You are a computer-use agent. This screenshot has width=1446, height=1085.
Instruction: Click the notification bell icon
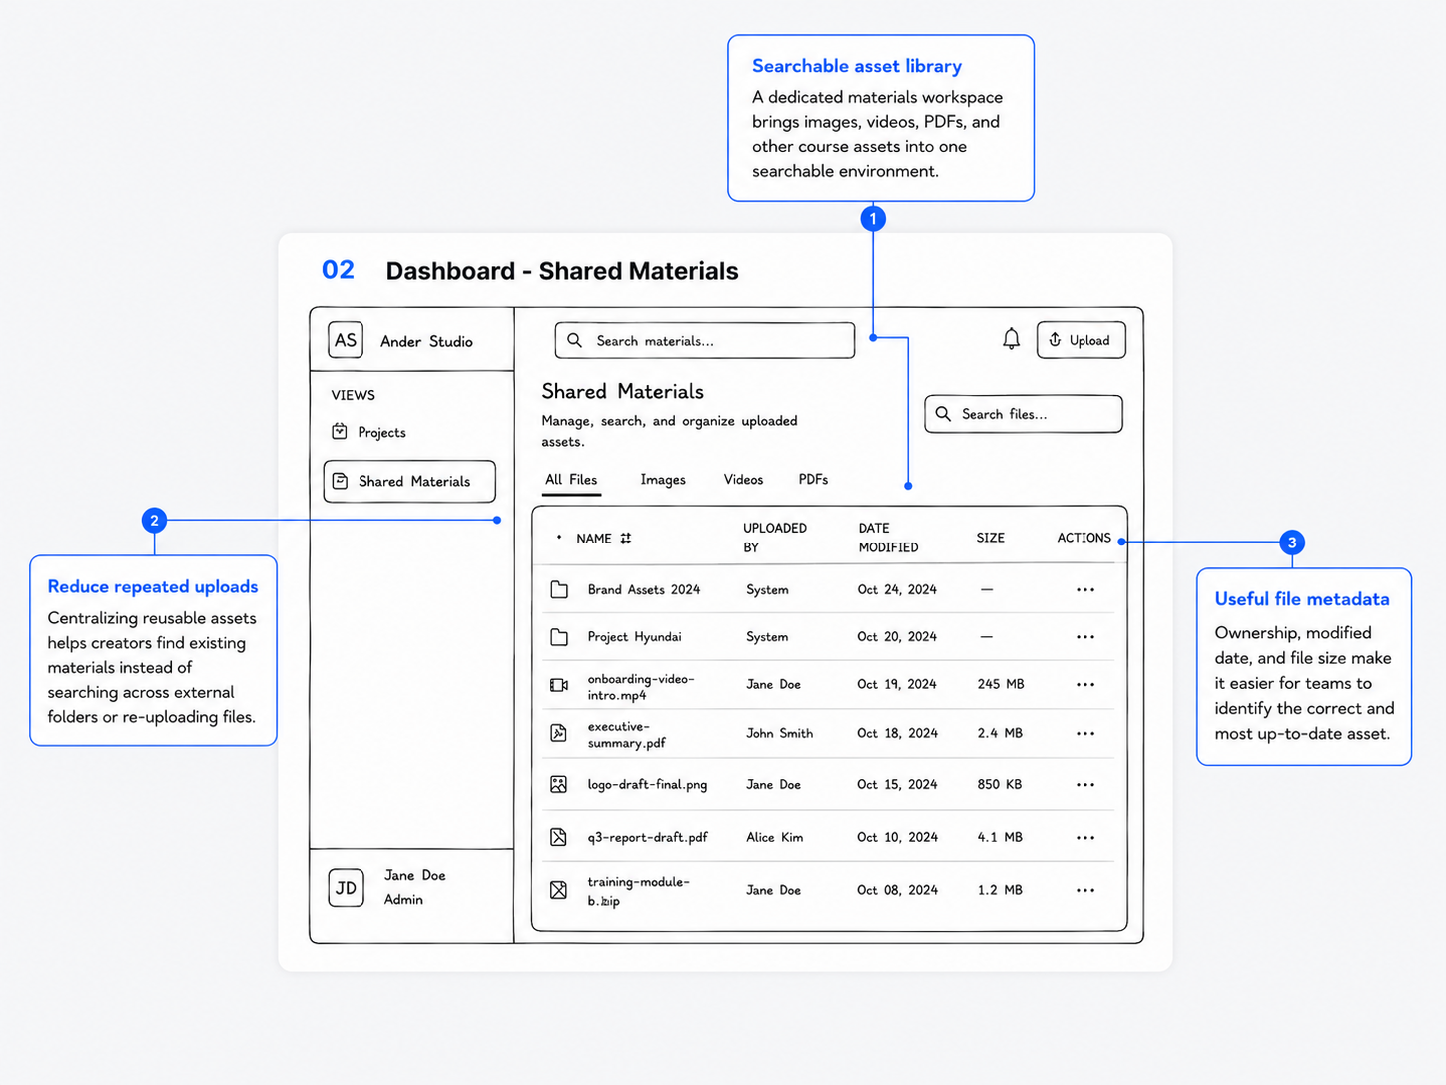tap(1011, 339)
